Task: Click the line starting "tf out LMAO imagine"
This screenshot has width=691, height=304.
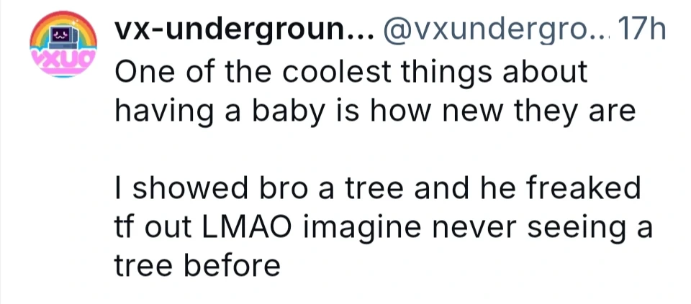Action: coord(383,229)
